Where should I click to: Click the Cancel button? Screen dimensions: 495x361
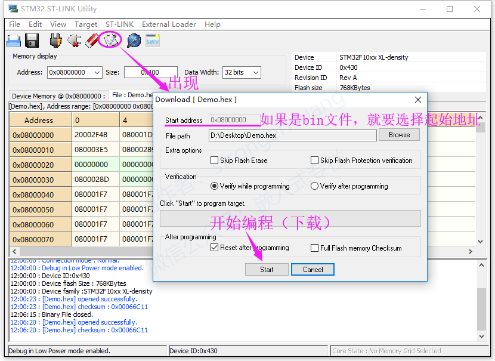pyautogui.click(x=313, y=270)
